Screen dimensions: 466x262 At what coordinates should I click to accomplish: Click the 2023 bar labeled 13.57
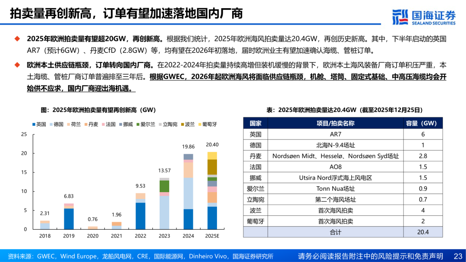164,203
